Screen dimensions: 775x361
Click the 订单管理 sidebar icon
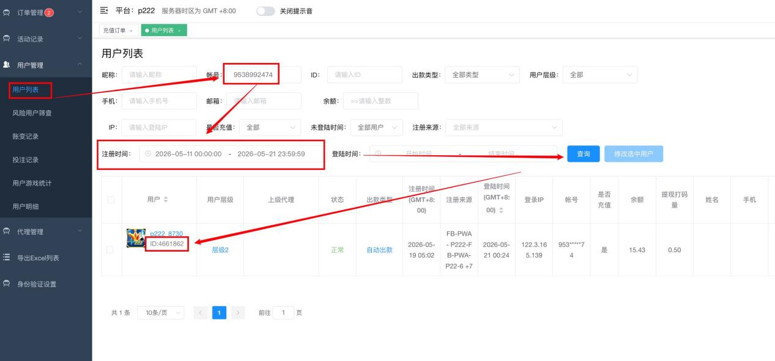coord(7,12)
